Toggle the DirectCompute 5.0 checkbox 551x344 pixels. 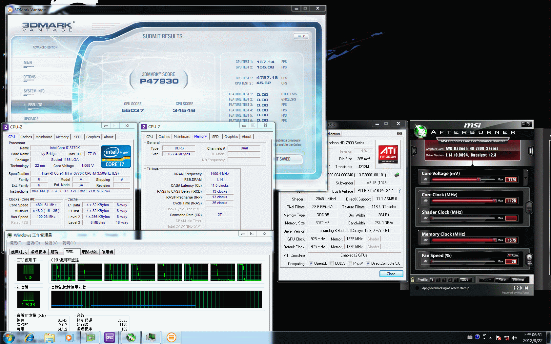click(368, 263)
